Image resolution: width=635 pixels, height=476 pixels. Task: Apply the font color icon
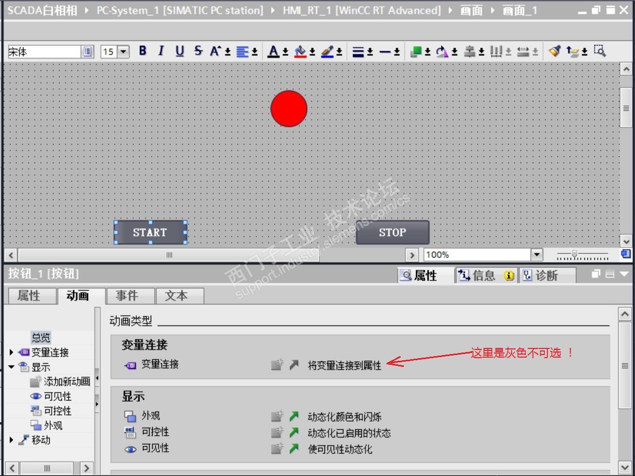(274, 51)
